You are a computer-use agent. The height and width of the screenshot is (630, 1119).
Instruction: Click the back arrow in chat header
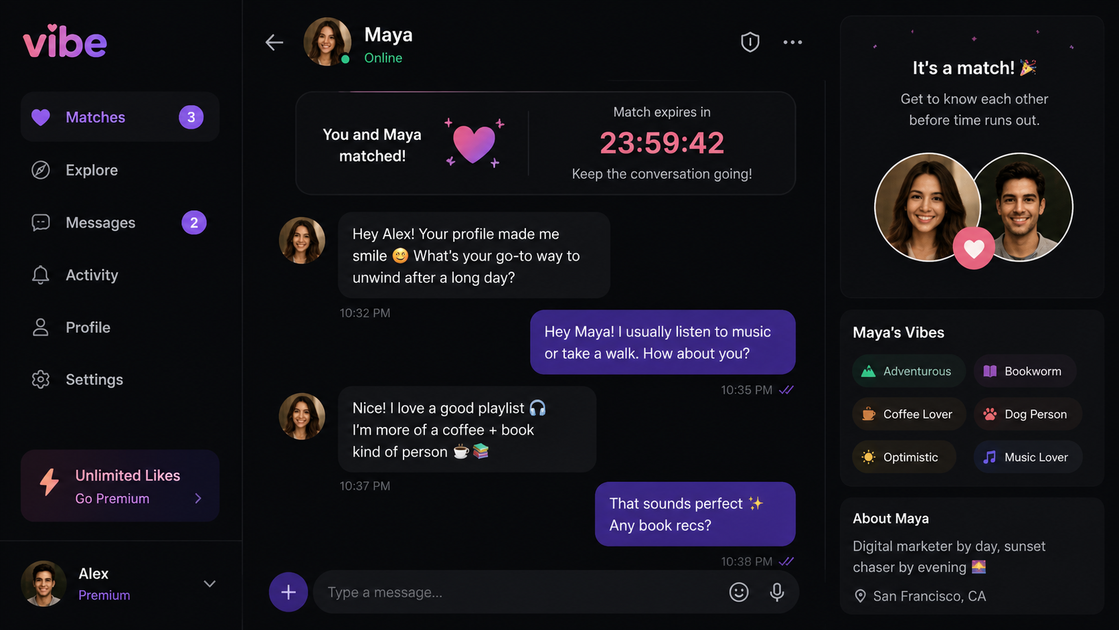click(x=274, y=42)
